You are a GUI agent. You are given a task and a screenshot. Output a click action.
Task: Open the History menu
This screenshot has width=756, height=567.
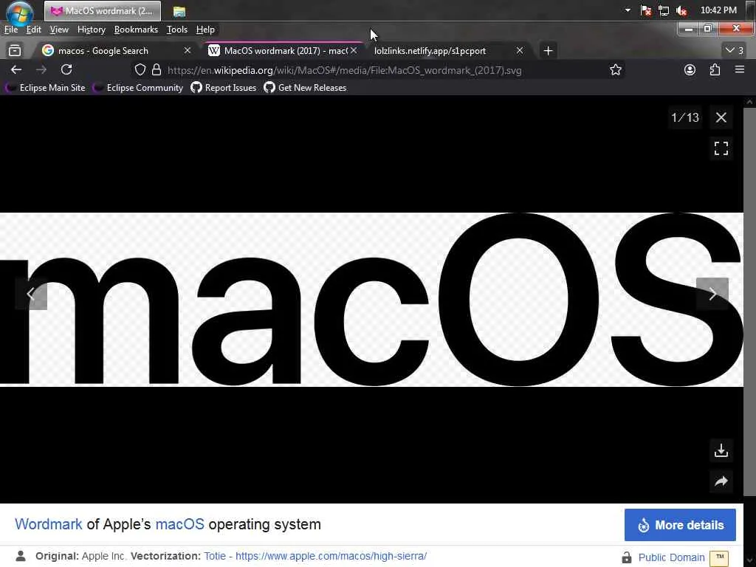tap(91, 30)
